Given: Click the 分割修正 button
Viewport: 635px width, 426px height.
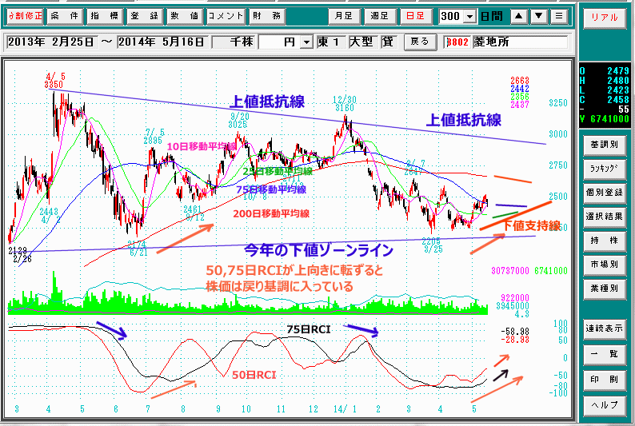Looking at the screenshot, I should point(25,16).
